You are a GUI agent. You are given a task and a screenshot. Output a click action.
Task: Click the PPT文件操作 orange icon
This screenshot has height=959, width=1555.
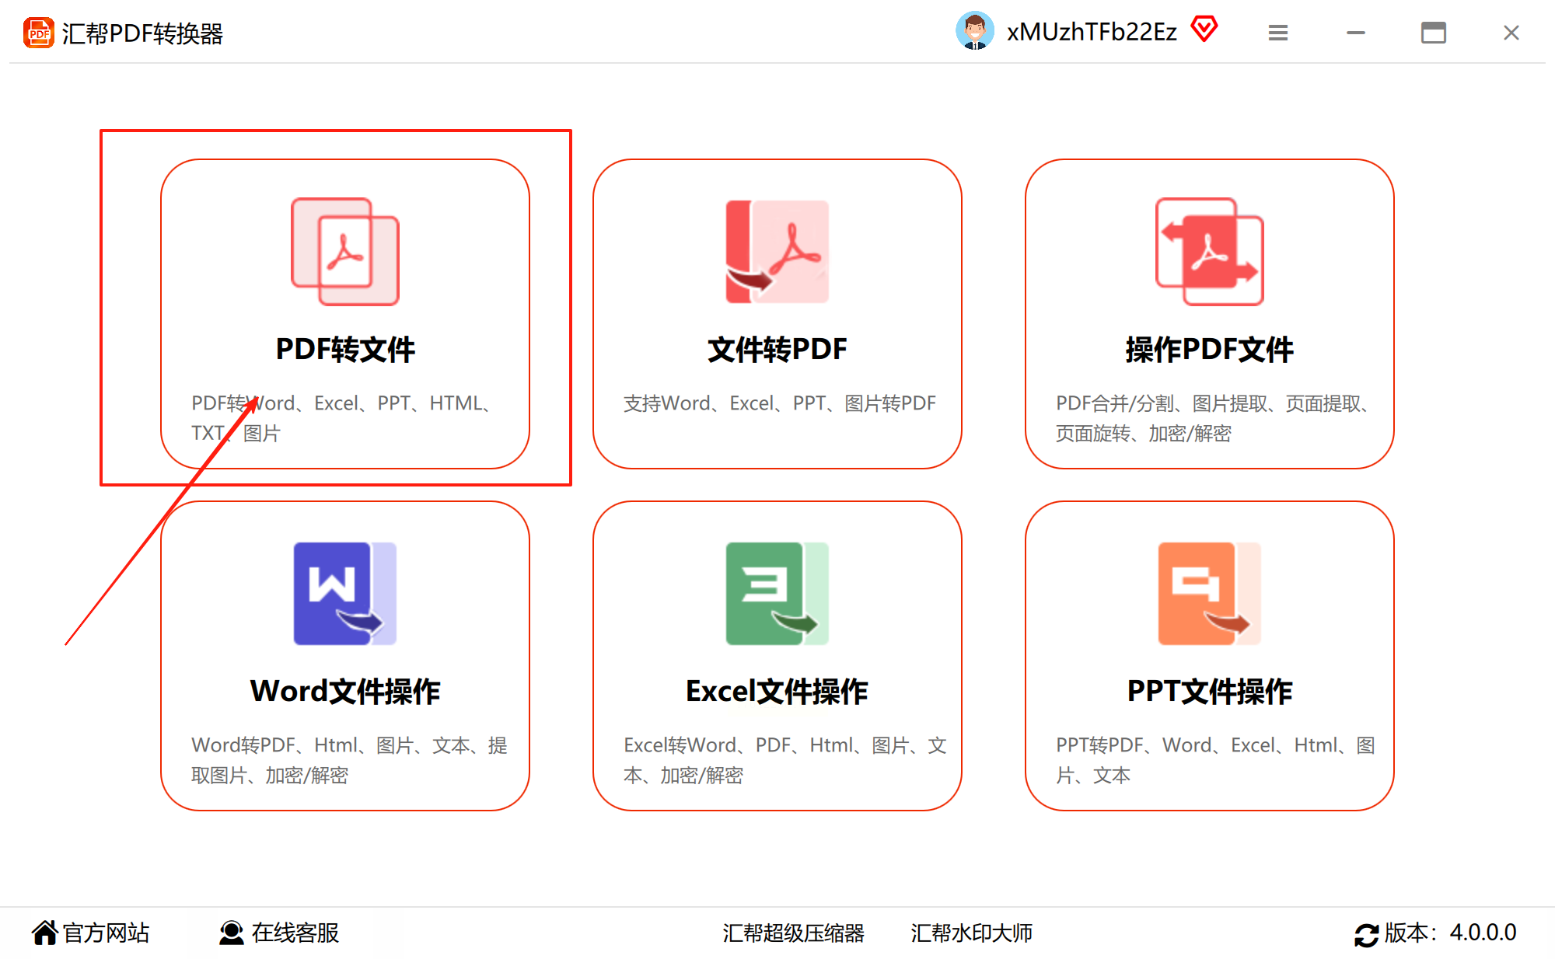1209,593
